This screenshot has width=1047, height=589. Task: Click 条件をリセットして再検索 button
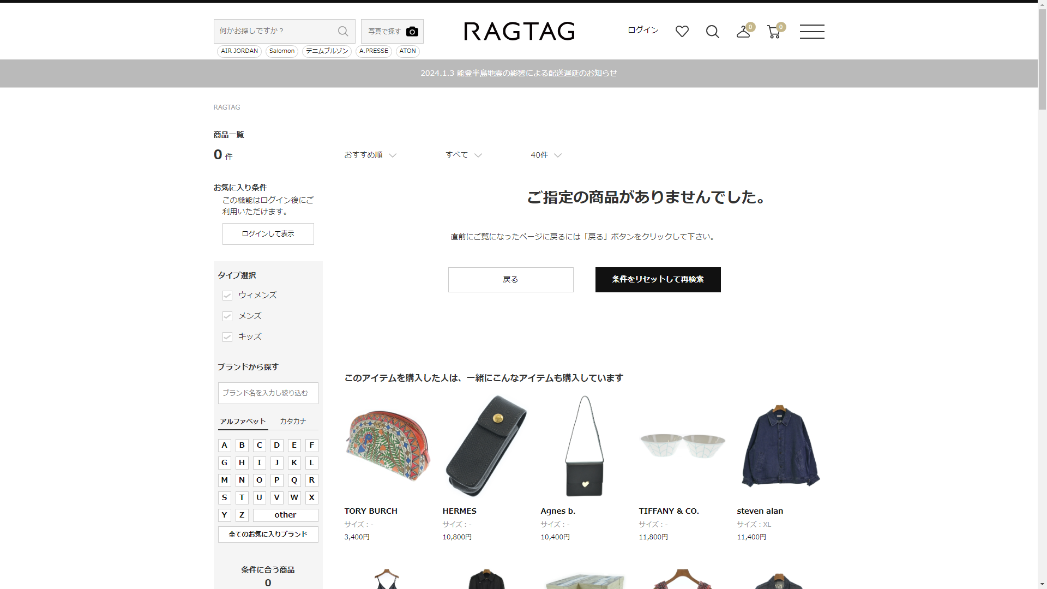point(658,279)
